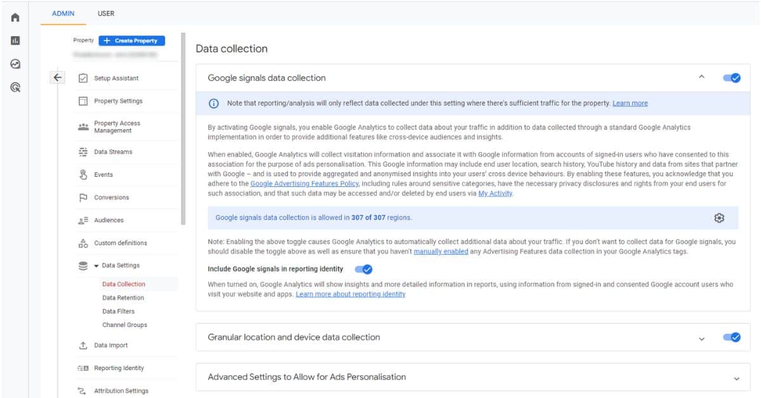761x398 pixels.
Task: Click the Create Property button
Action: click(132, 41)
